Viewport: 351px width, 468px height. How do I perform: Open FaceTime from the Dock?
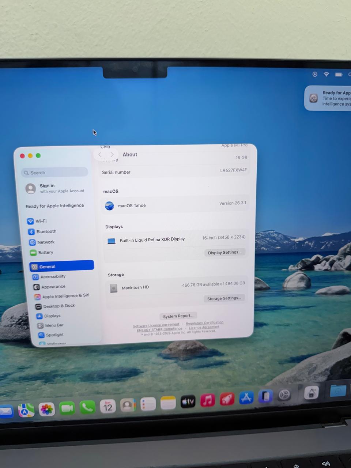(x=67, y=408)
